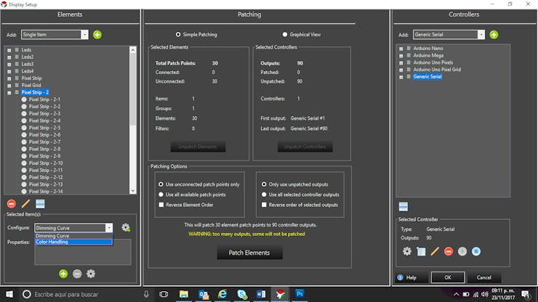Screen dimensions: 538x302
Task: Check Reverse order of selected outputs
Action: click(x=264, y=205)
